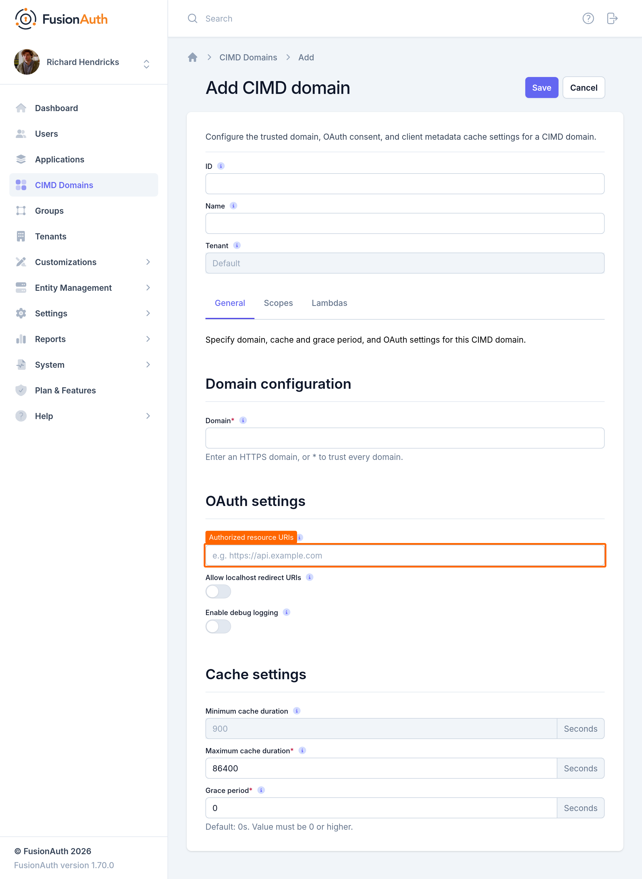
Task: Click the info icon next to Name
Action: 233,206
